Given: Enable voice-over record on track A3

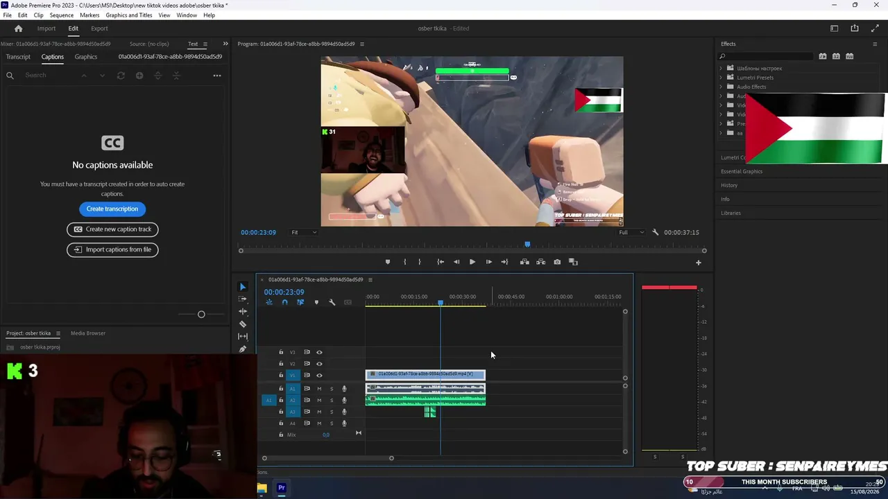Looking at the screenshot, I should pos(344,412).
